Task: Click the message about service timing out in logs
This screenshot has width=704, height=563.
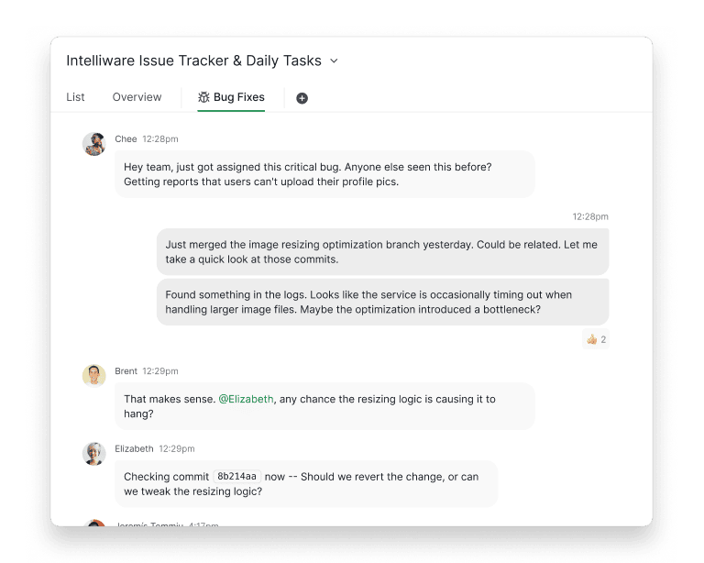Action: [x=382, y=302]
